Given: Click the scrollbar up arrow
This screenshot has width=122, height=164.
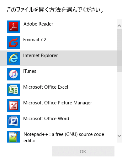Looking at the screenshot, I should click(x=119, y=26).
